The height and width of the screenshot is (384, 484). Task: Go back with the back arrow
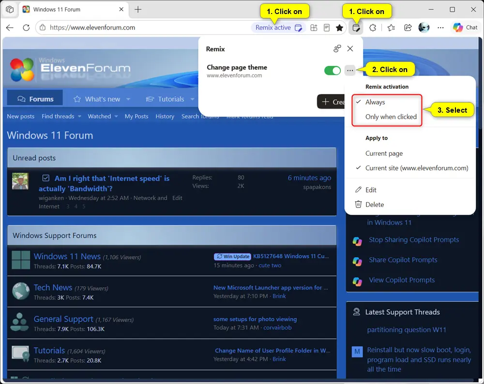[10, 28]
